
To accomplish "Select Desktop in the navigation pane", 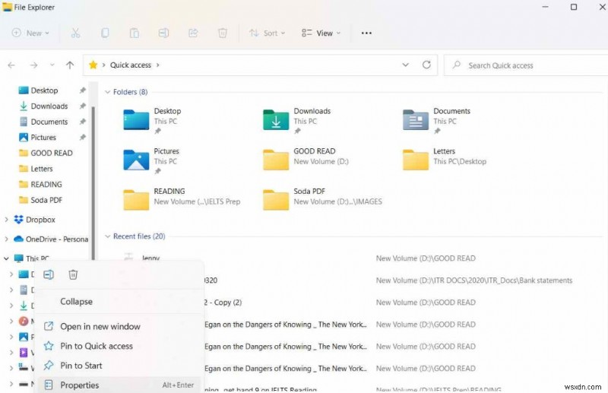I will [x=44, y=90].
